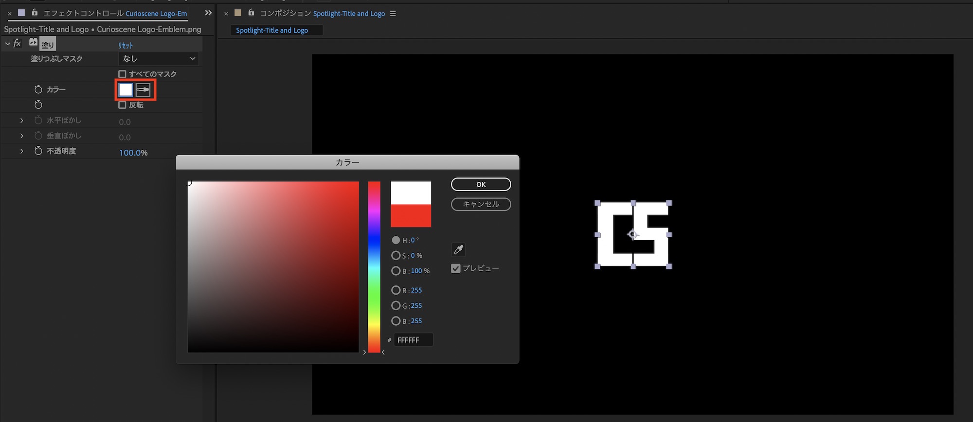973x422 pixels.
Task: Open the コンポジション panel menu icon
Action: point(393,14)
